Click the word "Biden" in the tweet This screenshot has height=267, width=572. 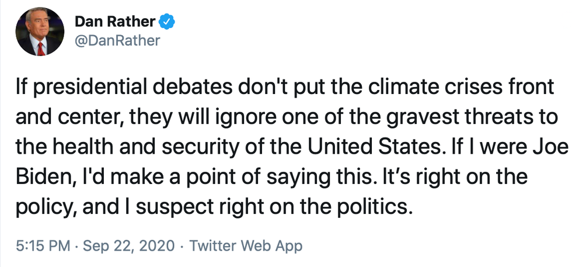tap(36, 176)
